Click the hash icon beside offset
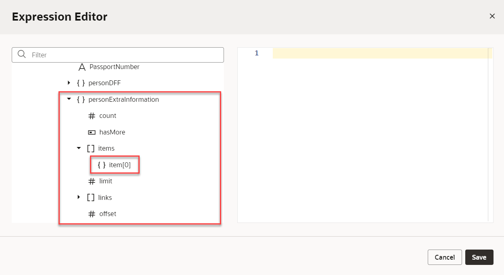This screenshot has width=504, height=275. [x=92, y=214]
